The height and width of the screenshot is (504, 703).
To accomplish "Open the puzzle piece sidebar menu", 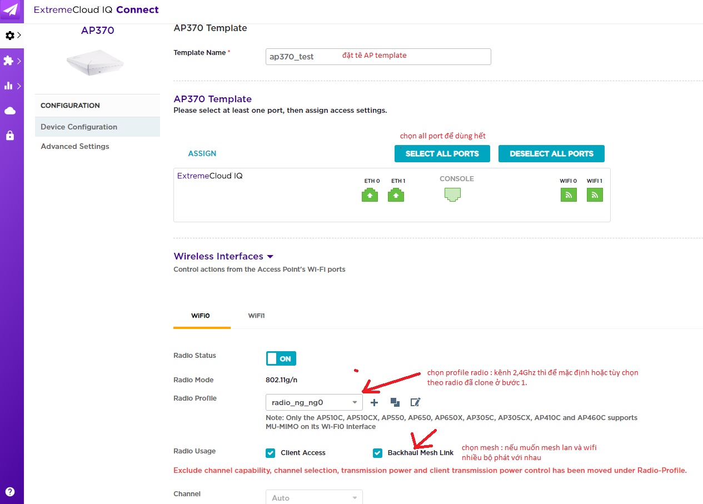I will [x=11, y=61].
